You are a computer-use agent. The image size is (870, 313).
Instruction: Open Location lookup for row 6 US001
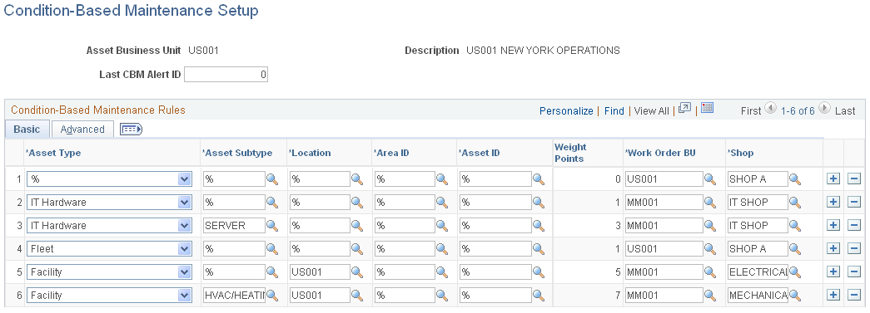(357, 296)
